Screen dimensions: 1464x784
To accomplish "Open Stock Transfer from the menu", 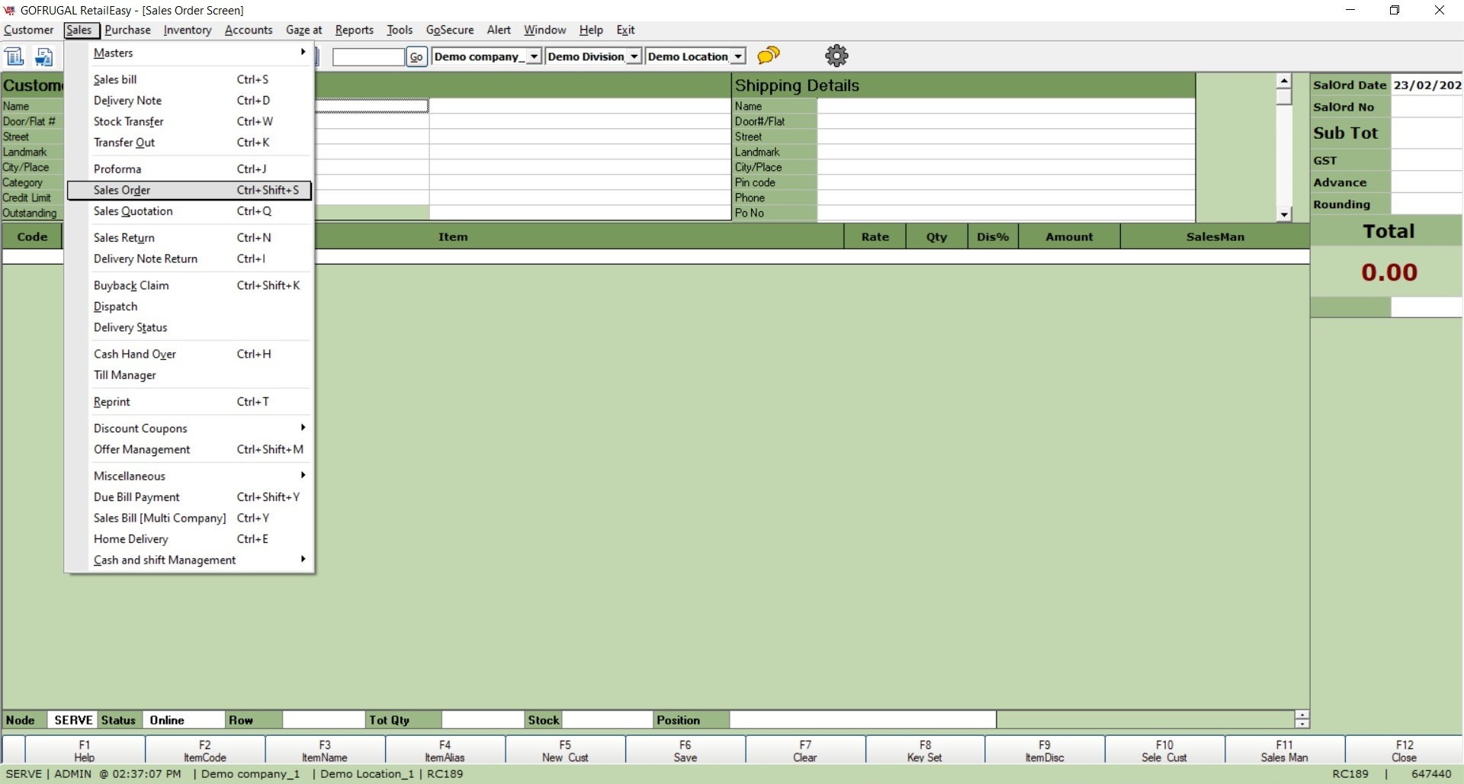I will tap(190, 121).
